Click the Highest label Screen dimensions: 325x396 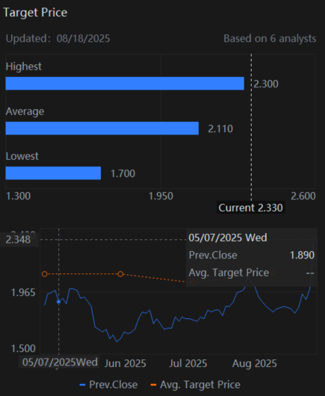[24, 66]
